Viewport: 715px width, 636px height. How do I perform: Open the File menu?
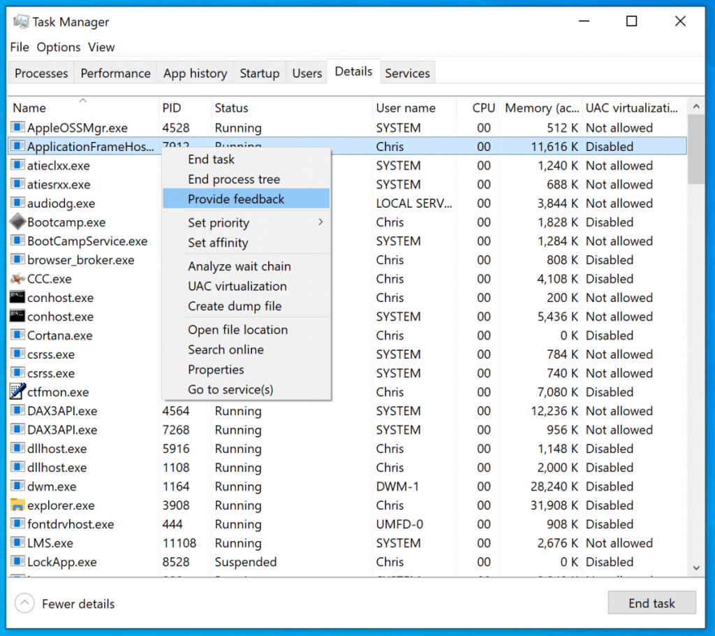pyautogui.click(x=20, y=47)
